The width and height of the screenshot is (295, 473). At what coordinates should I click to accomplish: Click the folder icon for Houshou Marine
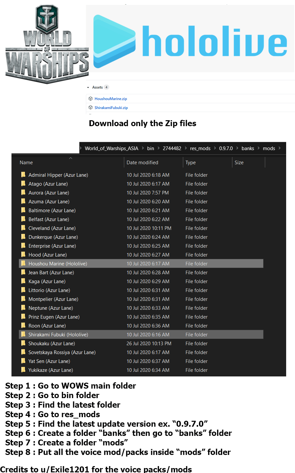(23, 263)
